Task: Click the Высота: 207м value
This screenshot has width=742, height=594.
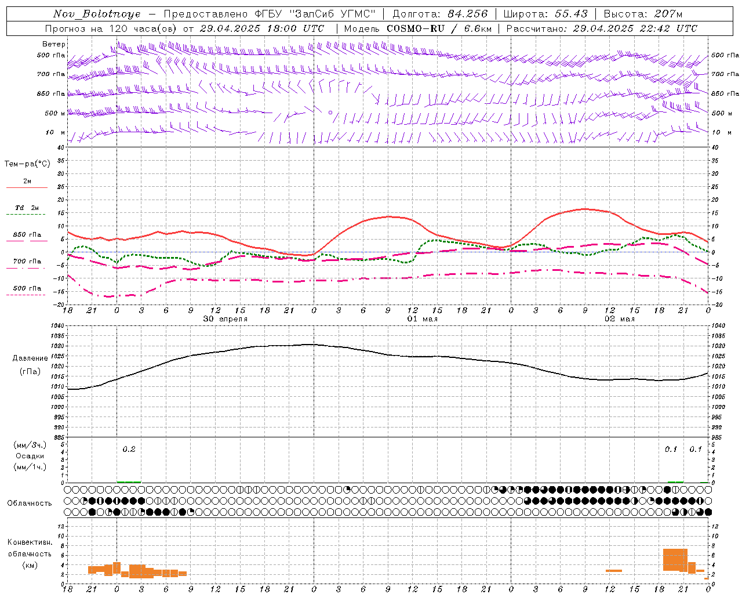Action: coord(643,14)
